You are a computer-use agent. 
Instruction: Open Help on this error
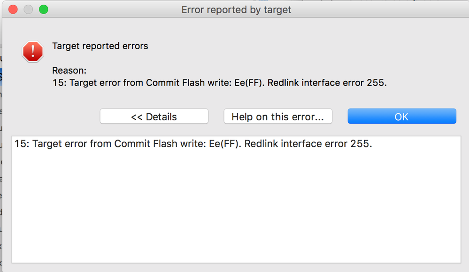[277, 117]
